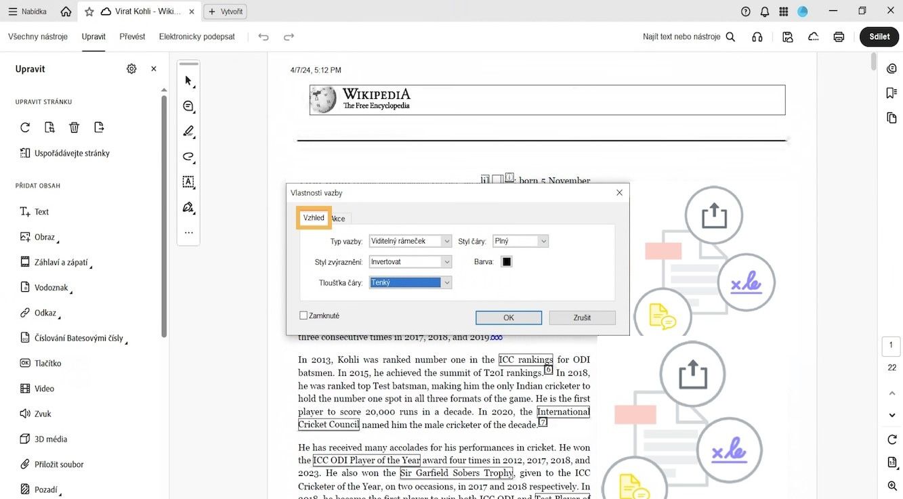Select the Tlačítko tool

40,363
